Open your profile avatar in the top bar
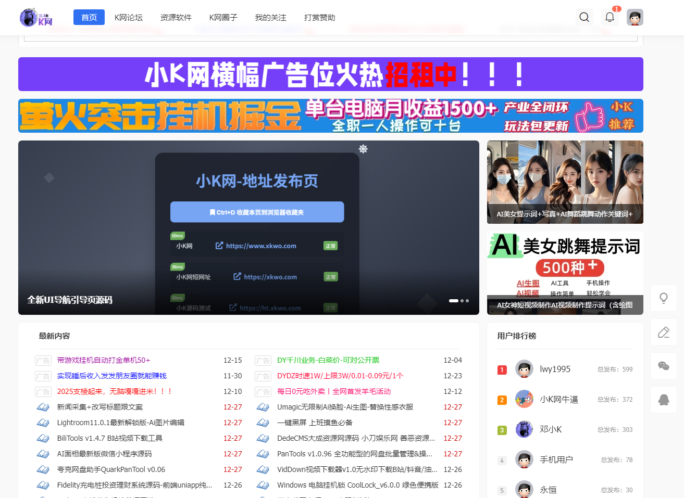 [x=635, y=17]
